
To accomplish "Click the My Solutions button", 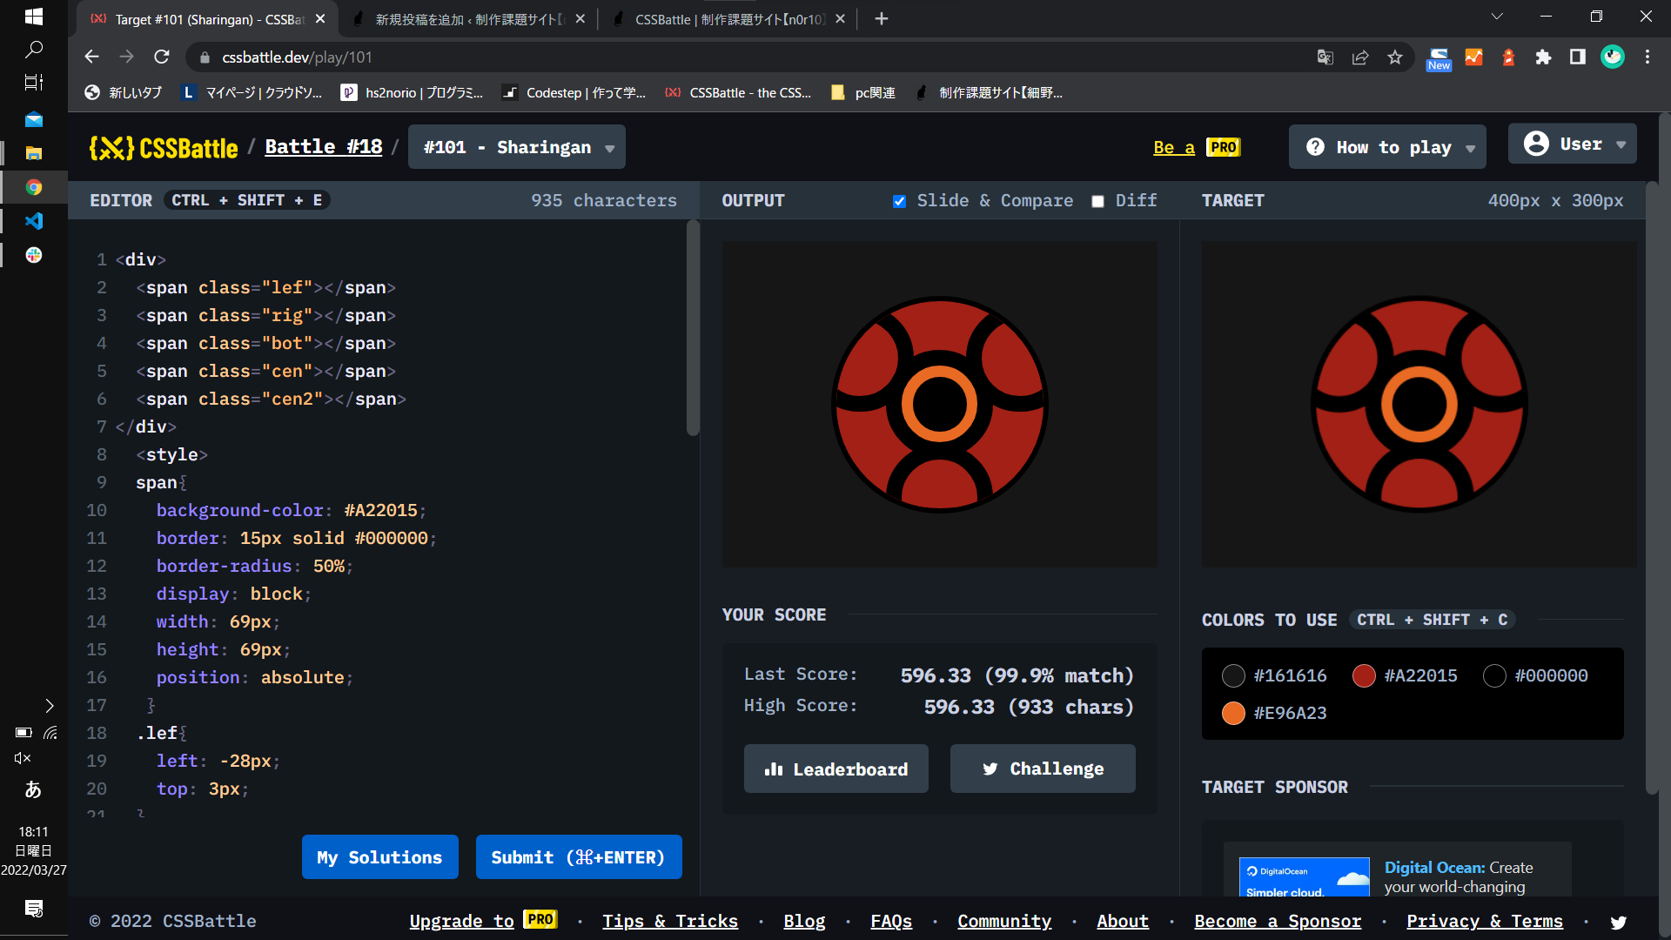I will pyautogui.click(x=379, y=857).
